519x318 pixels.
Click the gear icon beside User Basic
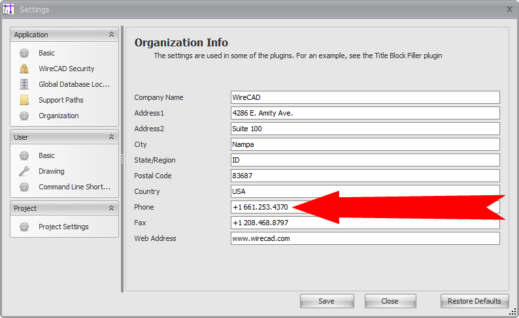24,155
